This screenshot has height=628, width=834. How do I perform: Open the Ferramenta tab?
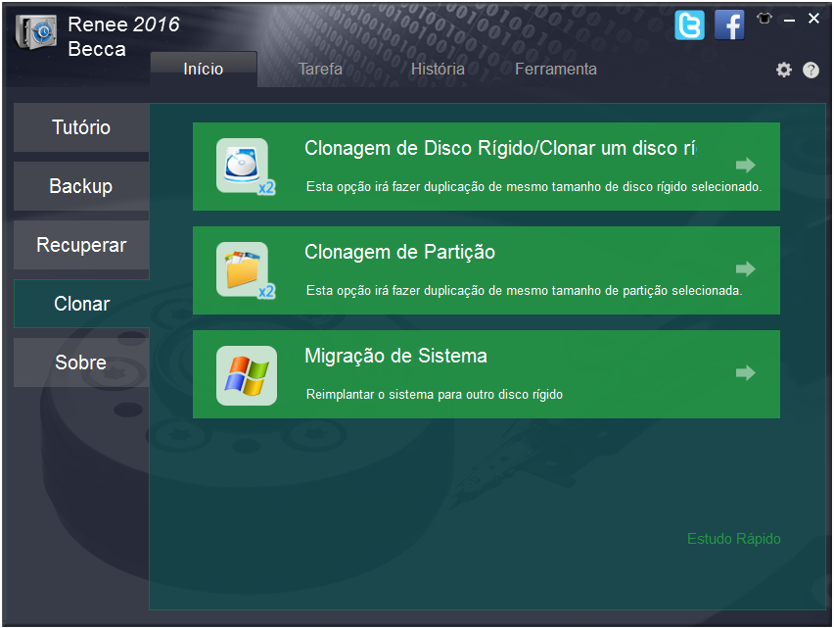(x=556, y=70)
